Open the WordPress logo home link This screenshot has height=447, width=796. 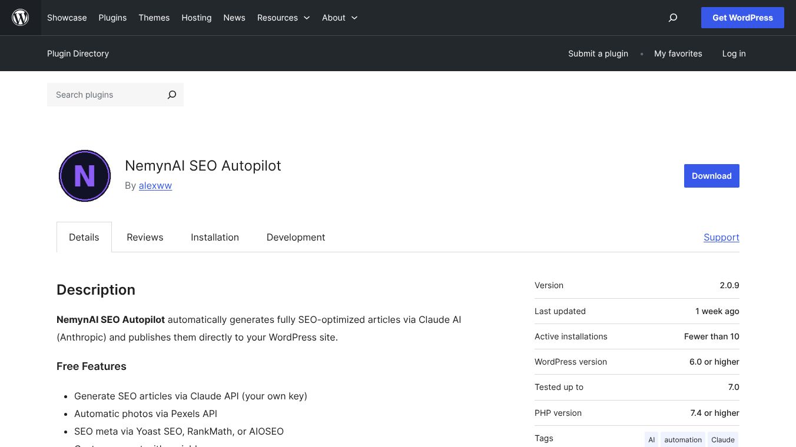pos(21,18)
